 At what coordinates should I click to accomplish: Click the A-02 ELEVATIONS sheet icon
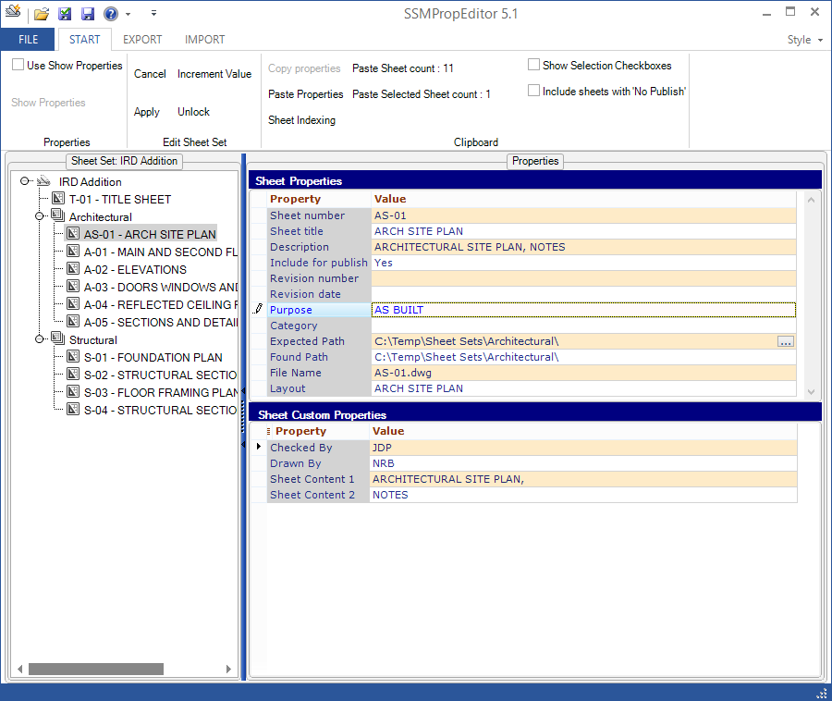[x=73, y=269]
